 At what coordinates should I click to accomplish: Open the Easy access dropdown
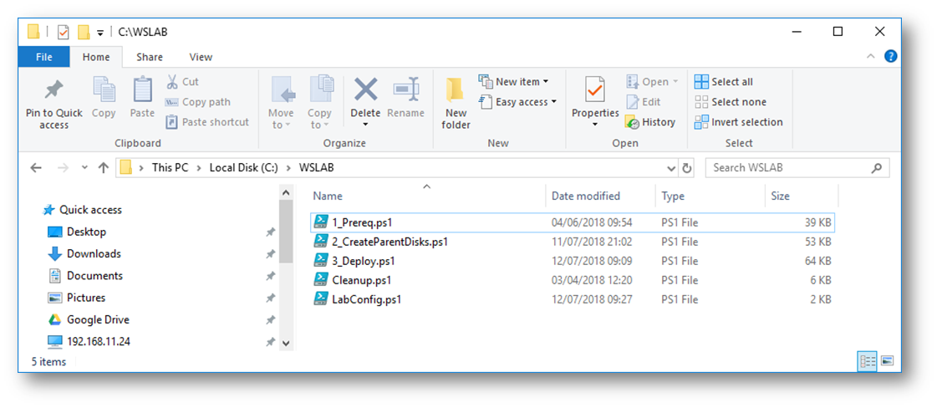(518, 102)
